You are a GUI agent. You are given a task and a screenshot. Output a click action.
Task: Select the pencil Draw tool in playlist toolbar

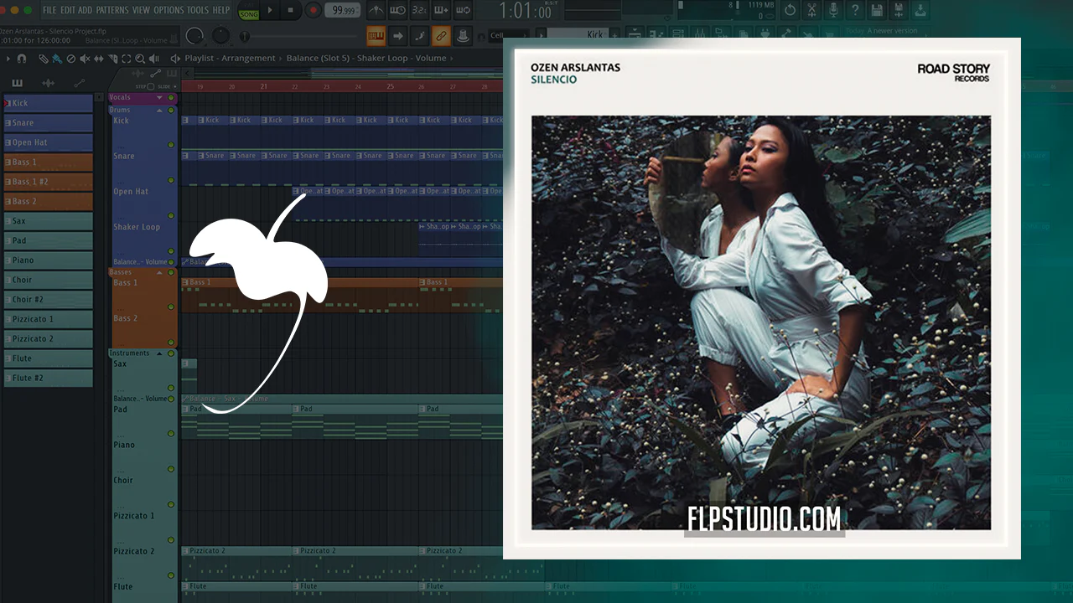tap(44, 59)
